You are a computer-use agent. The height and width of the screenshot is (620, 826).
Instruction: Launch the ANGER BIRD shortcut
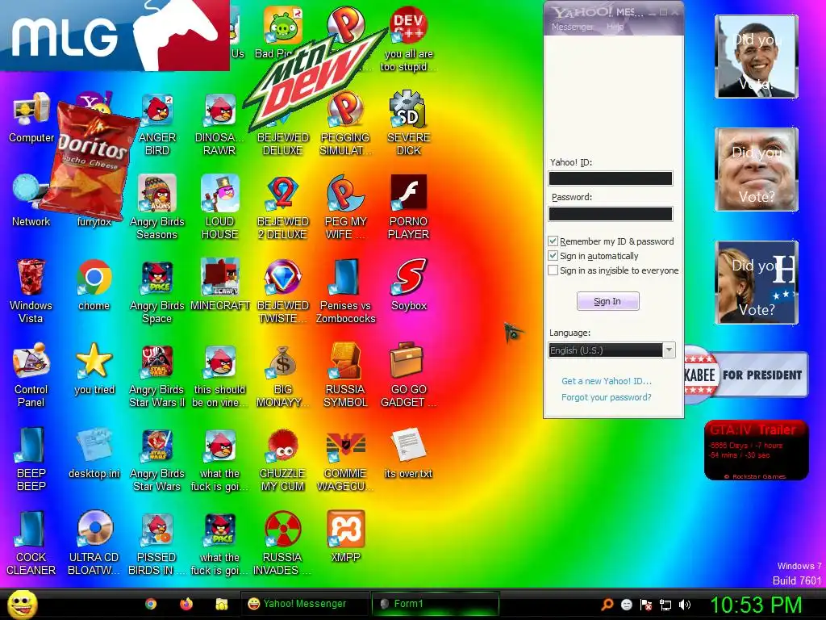[x=157, y=124]
